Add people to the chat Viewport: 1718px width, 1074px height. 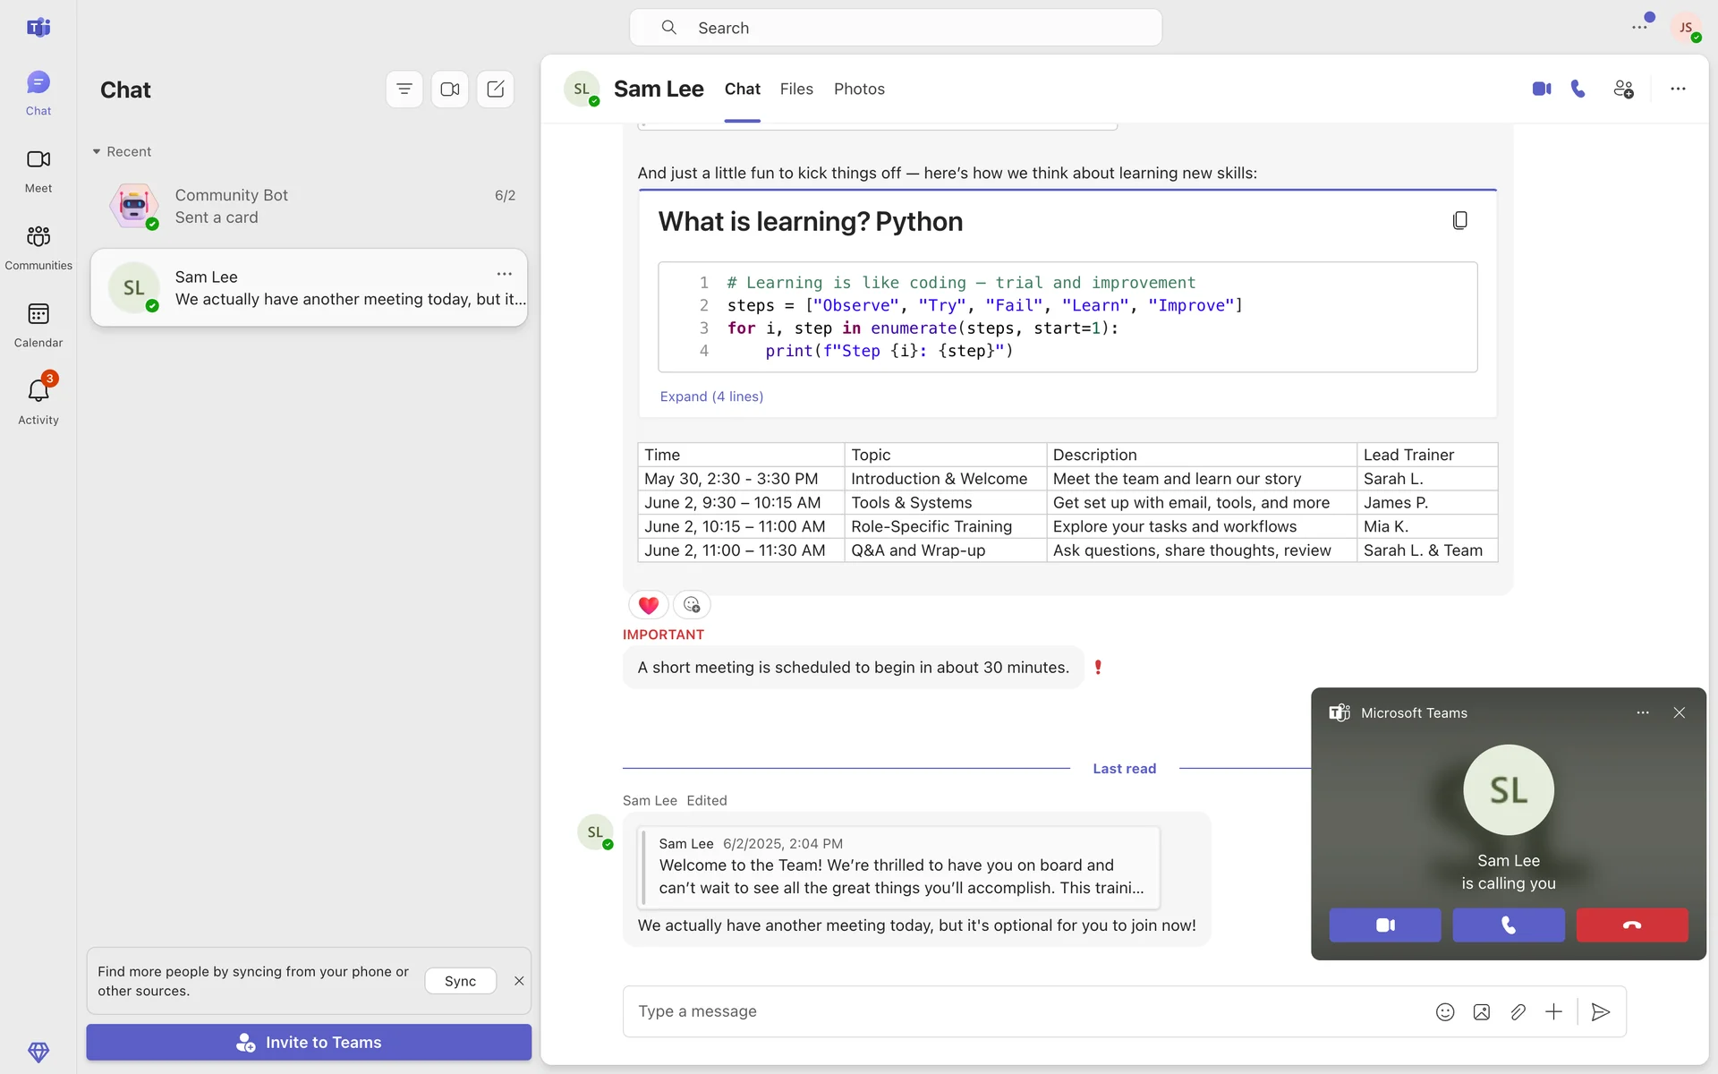tap(1623, 89)
